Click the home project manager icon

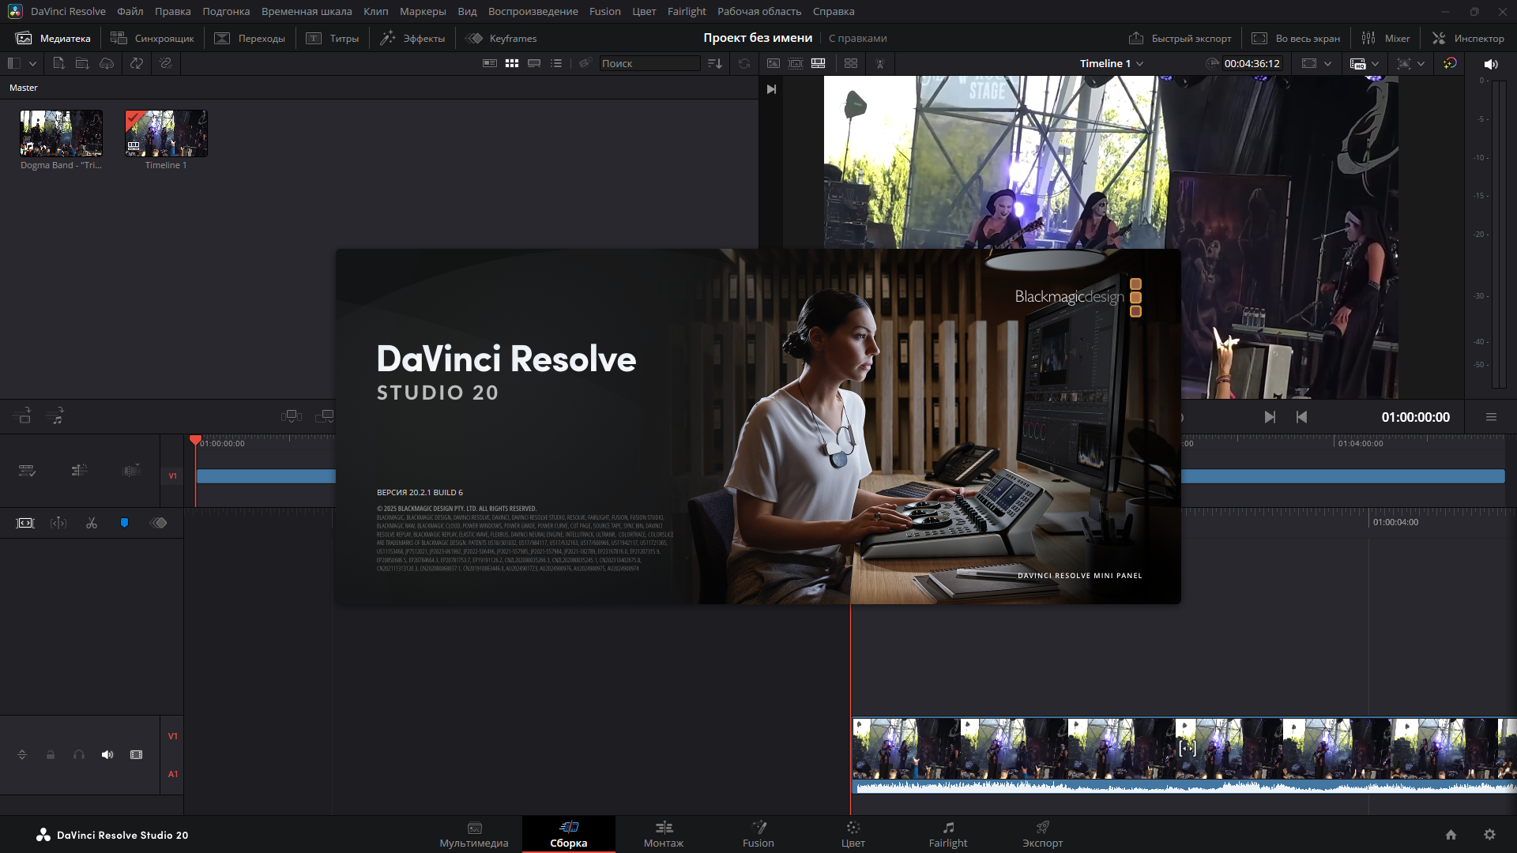tap(1451, 835)
